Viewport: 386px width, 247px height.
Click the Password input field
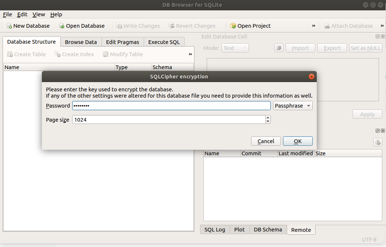click(x=172, y=106)
